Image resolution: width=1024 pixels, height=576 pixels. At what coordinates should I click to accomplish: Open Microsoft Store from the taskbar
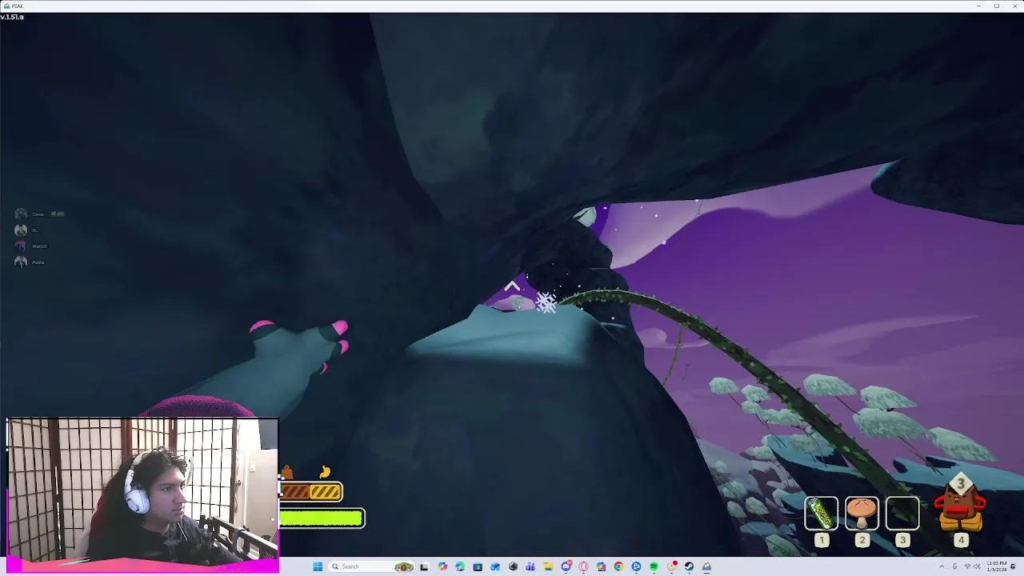478,567
